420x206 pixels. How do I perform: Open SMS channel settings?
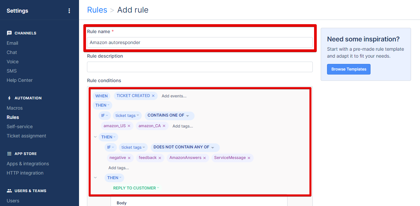click(x=12, y=71)
